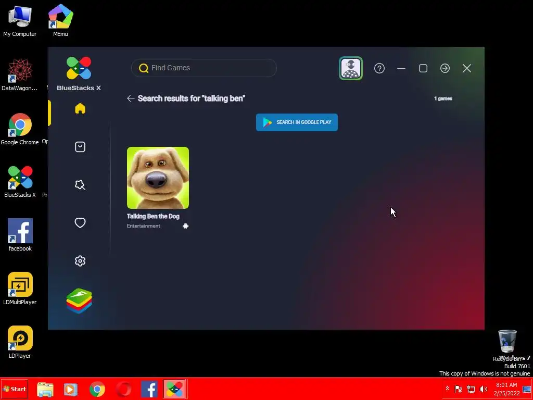Open the app store bag icon in sidebar
533x400 pixels.
point(80,146)
